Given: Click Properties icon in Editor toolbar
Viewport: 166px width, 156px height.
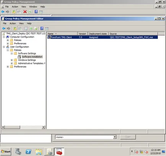Looking at the screenshot, I should tap(26, 28).
